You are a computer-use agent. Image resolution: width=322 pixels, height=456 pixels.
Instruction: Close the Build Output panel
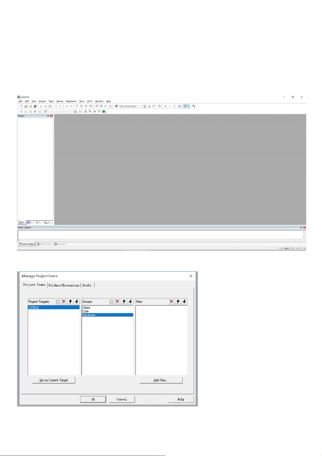(x=305, y=228)
